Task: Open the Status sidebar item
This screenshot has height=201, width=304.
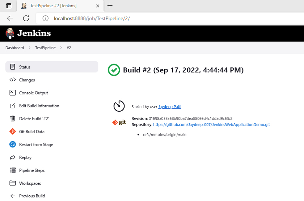Action: pos(52,67)
